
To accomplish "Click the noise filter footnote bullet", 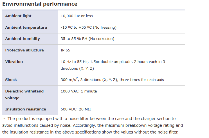I will click(4, 119).
